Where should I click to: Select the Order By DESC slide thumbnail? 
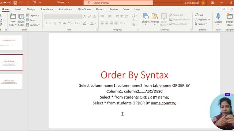point(11,82)
